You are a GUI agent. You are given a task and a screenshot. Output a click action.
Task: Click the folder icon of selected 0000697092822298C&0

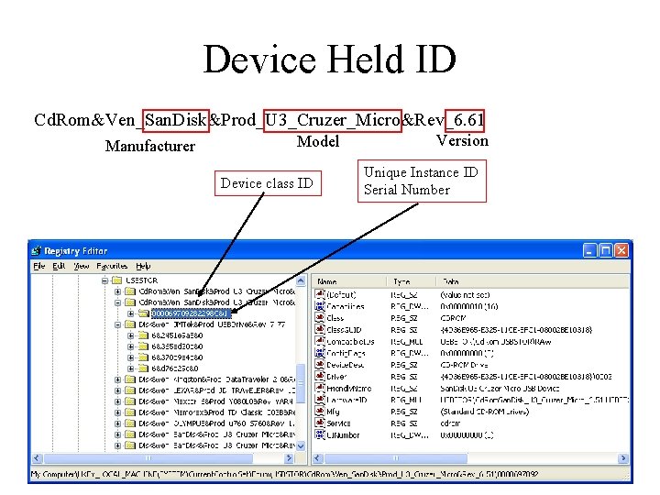click(143, 313)
